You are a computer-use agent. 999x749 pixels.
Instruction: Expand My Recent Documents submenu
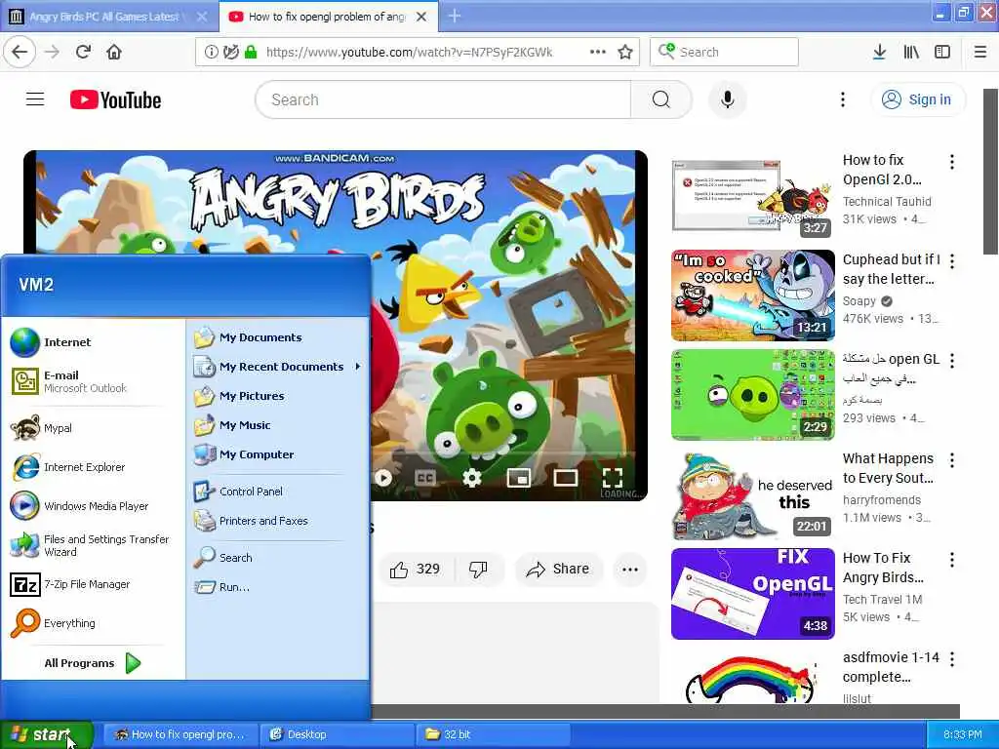(x=278, y=367)
